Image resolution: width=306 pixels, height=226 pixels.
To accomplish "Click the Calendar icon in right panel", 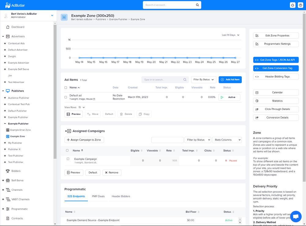I will pyautogui.click(x=257, y=92).
